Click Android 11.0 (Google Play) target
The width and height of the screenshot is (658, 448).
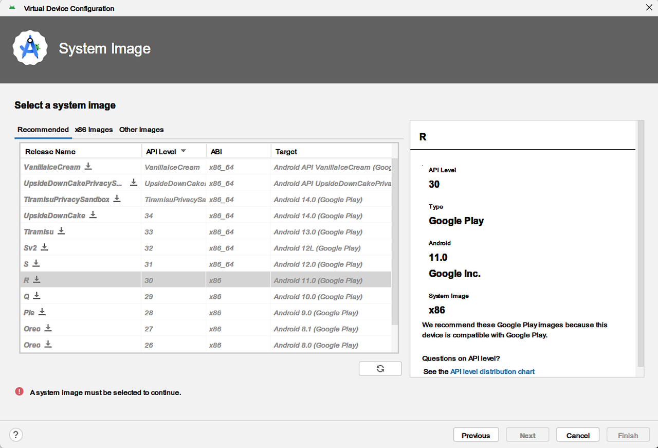318,280
